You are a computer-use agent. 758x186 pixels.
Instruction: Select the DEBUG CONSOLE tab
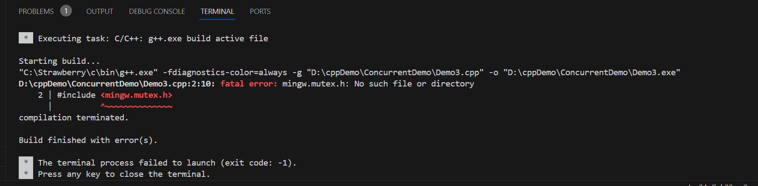157,11
